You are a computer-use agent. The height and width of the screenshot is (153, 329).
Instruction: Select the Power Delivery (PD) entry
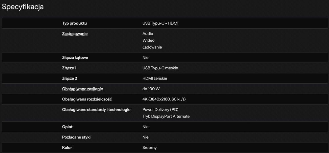click(160, 109)
